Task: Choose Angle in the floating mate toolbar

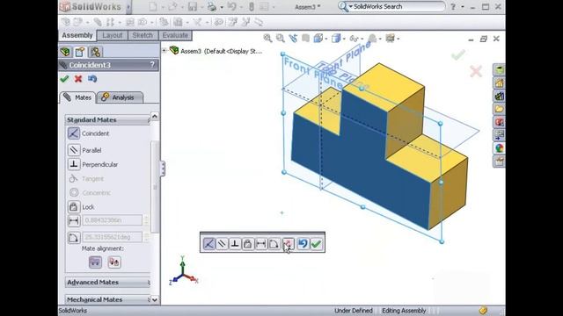Action: [x=274, y=244]
